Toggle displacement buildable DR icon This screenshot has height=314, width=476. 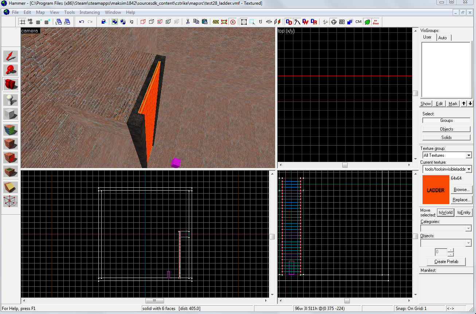click(314, 22)
